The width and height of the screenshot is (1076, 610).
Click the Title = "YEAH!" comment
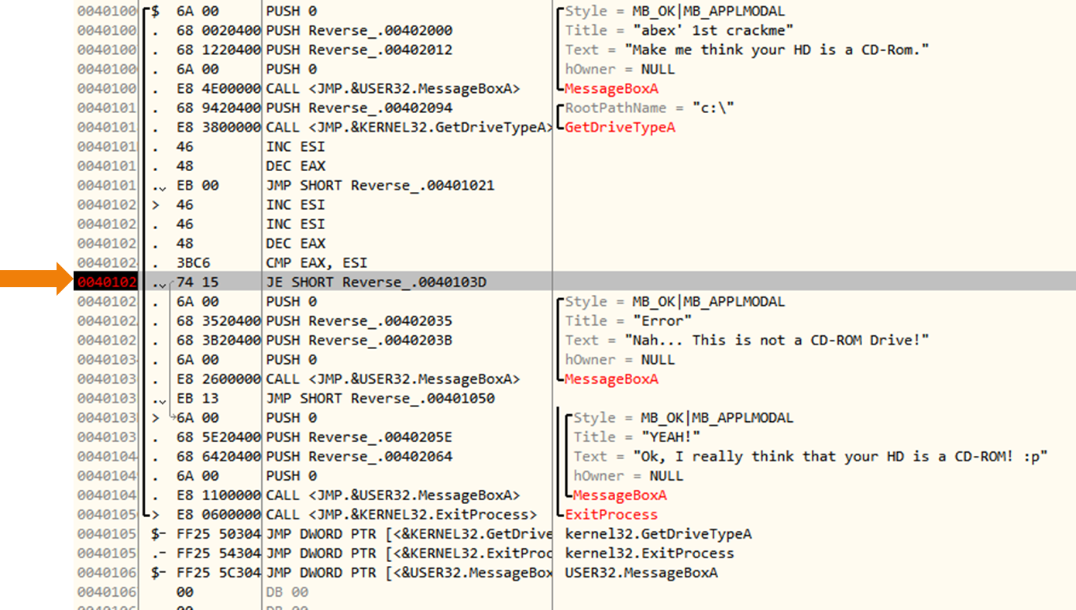pyautogui.click(x=637, y=437)
